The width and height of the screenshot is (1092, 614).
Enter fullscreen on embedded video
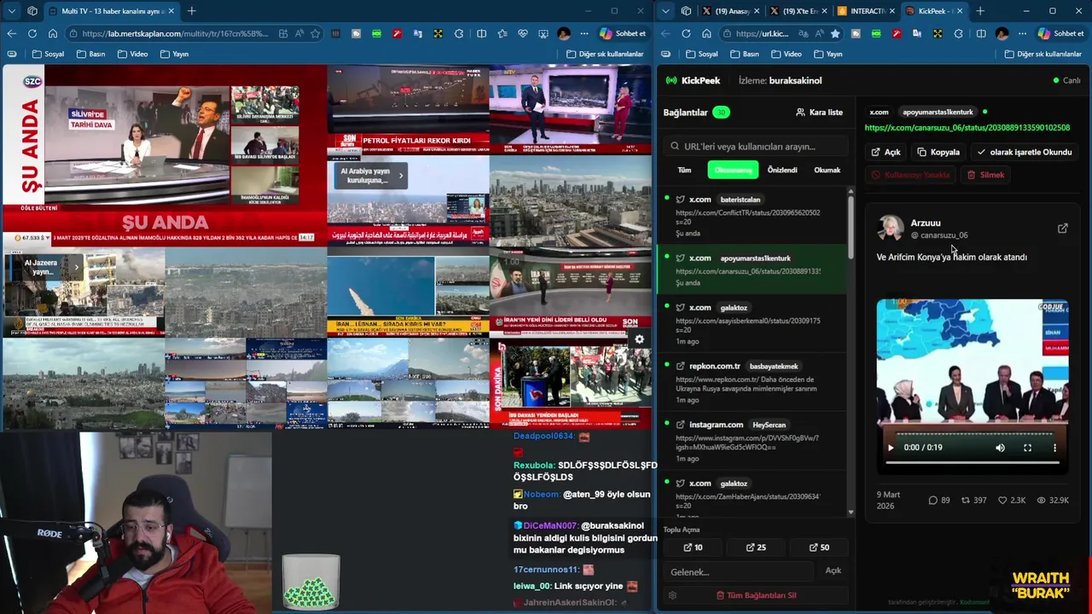click(x=1027, y=447)
